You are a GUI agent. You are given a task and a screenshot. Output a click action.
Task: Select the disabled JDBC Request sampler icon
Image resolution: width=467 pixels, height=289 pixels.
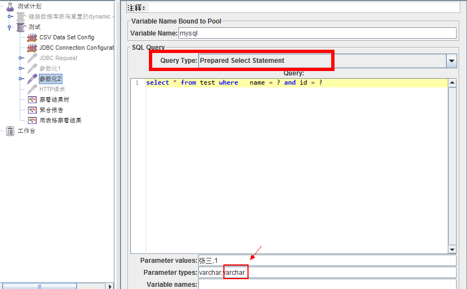tap(32, 58)
